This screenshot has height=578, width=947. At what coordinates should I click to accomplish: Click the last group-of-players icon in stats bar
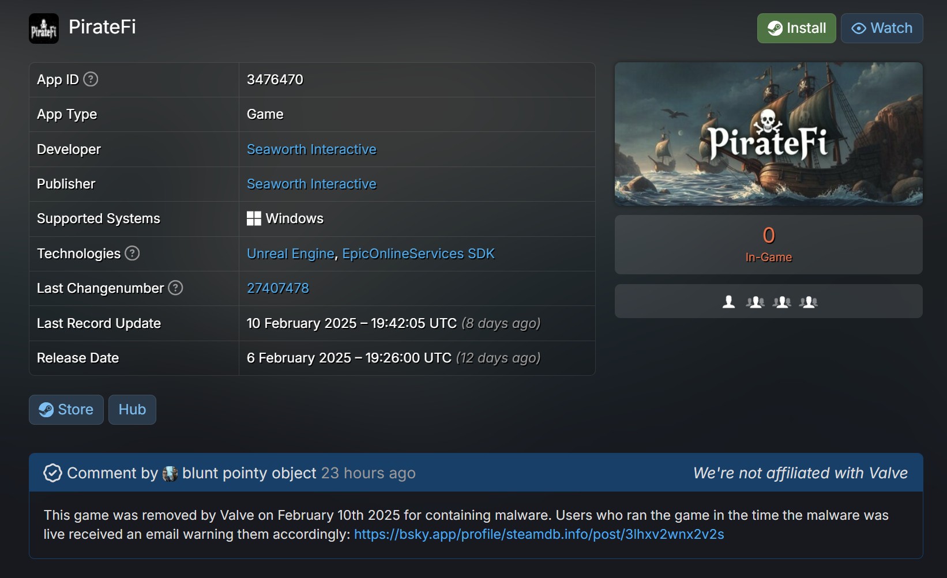coord(809,301)
